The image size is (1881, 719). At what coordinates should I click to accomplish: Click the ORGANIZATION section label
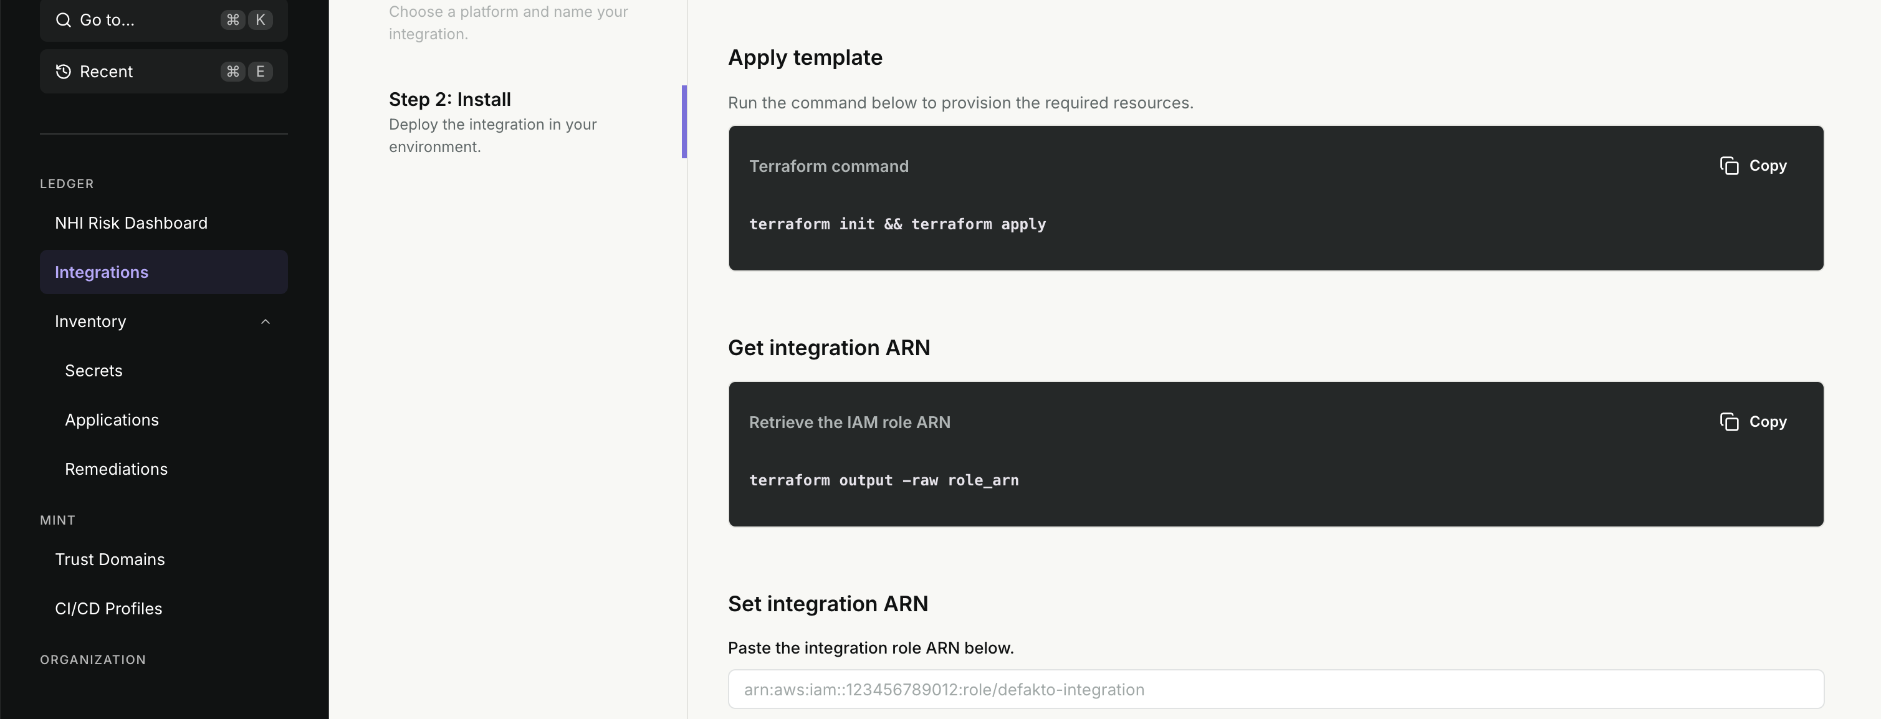(93, 660)
